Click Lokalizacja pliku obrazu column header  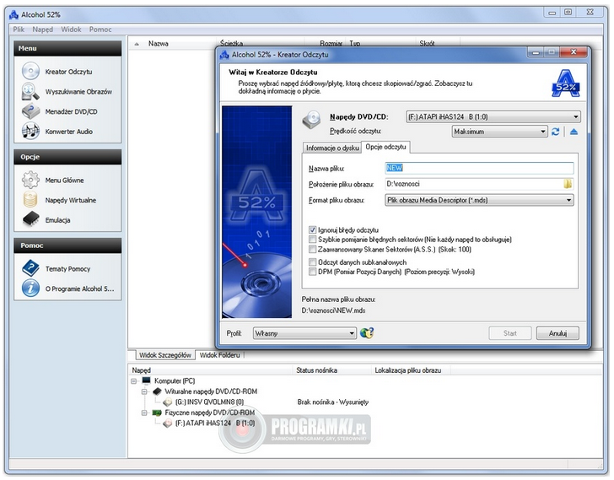411,370
